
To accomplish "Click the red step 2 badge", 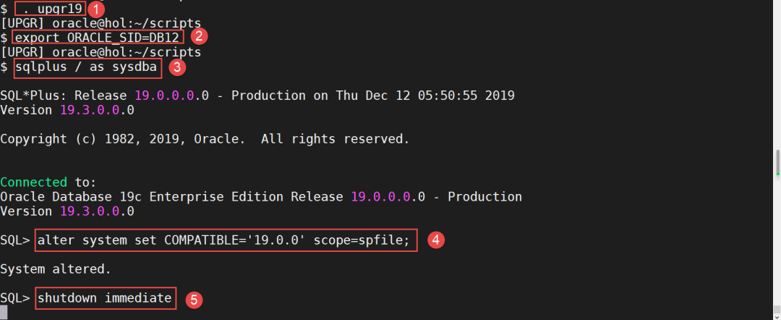I will (x=199, y=37).
